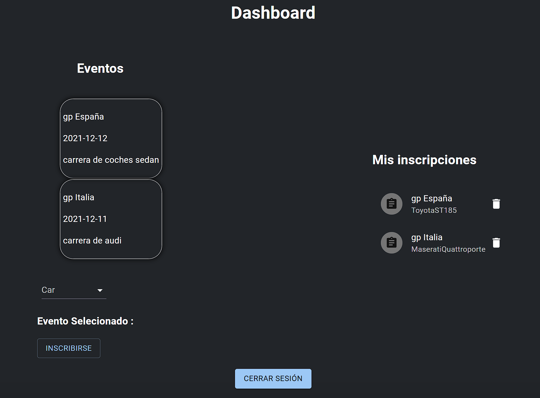The width and height of the screenshot is (540, 398).
Task: Click the date 2021-12-12
Action: click(85, 138)
